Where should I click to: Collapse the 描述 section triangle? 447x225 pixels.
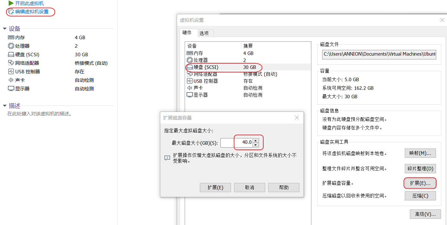[5, 106]
